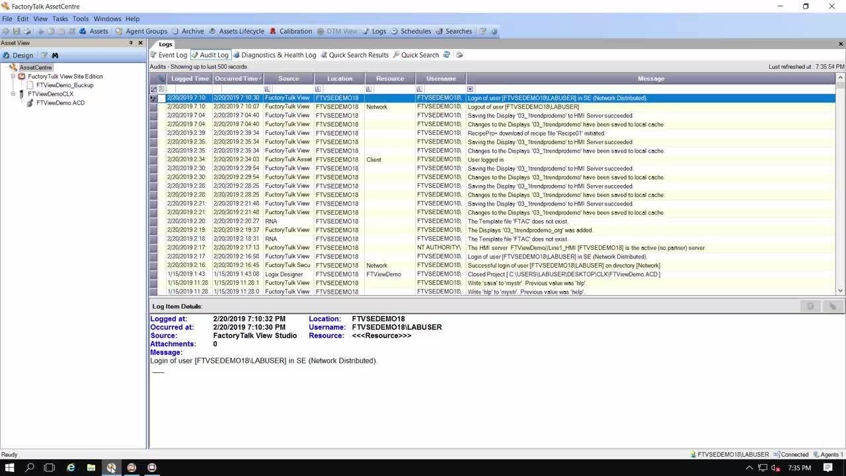Click the save icon in main toolbar
This screenshot has width=846, height=476.
pos(17,31)
